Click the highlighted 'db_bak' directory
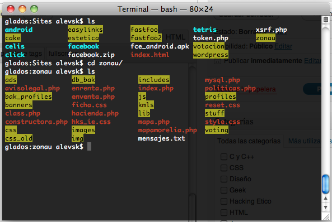The image size is (332, 222). [x=83, y=80]
